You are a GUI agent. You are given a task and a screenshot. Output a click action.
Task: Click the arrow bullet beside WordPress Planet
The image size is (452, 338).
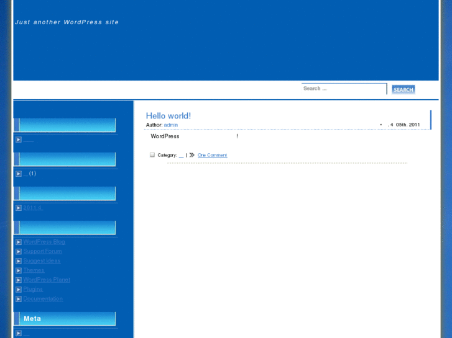pos(19,280)
